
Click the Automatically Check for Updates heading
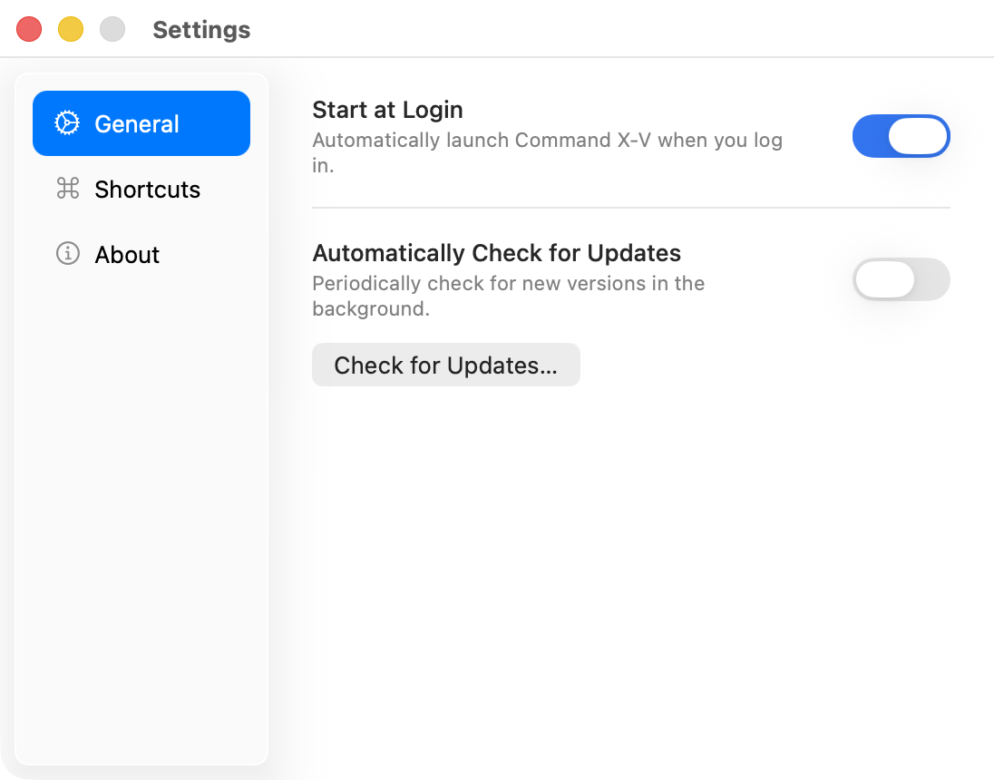[x=496, y=253]
